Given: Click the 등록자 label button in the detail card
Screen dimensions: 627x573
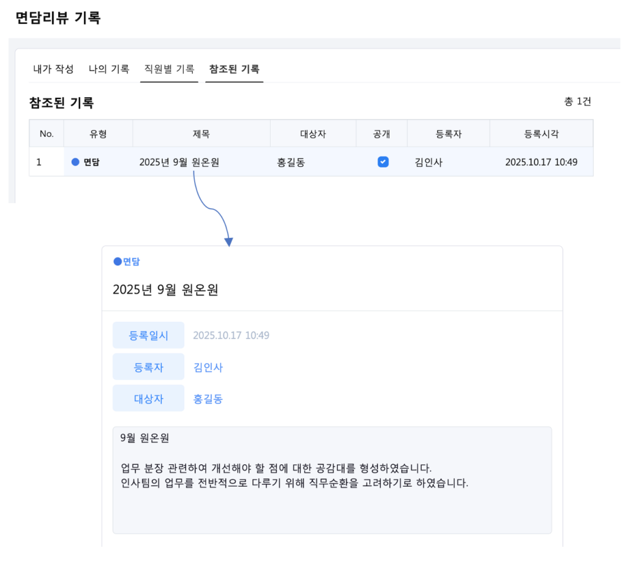Looking at the screenshot, I should (148, 368).
